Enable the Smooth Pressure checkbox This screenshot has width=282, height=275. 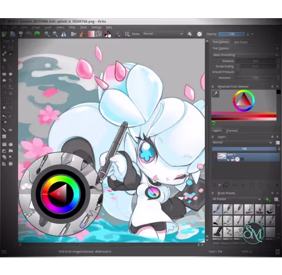pos(237,72)
